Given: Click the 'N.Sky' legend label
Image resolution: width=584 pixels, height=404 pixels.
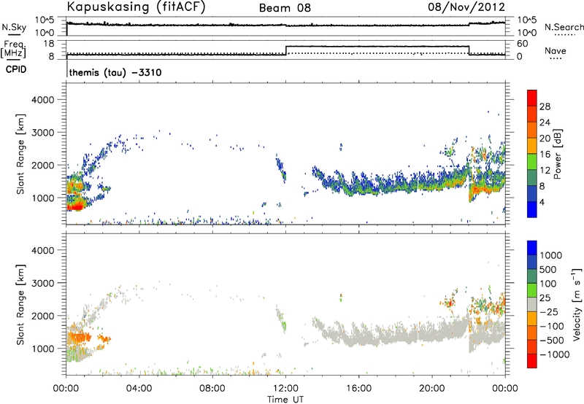Looking at the screenshot, I should coord(14,27).
